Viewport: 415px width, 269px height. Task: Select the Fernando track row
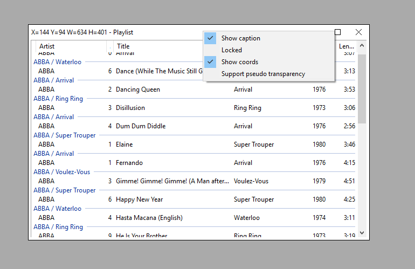click(129, 163)
